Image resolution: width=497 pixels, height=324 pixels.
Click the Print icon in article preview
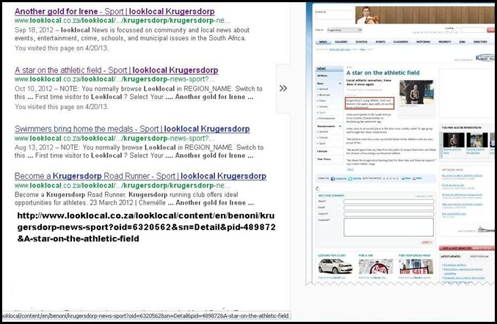coord(414,178)
